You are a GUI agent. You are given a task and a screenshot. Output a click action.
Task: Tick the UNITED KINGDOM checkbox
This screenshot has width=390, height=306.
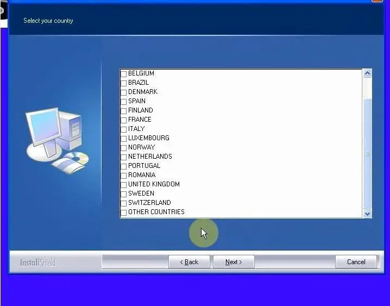124,185
